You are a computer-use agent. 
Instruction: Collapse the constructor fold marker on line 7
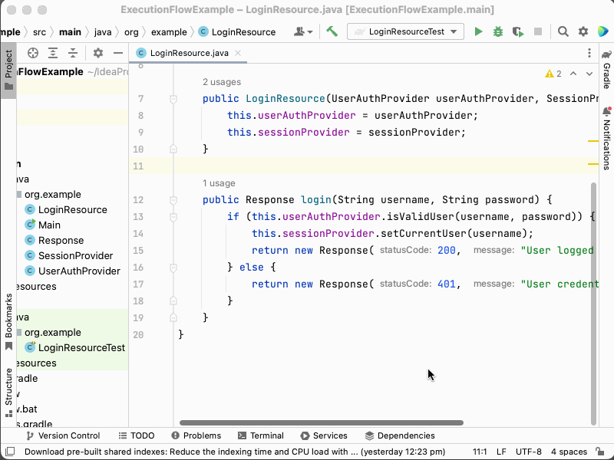click(x=173, y=99)
